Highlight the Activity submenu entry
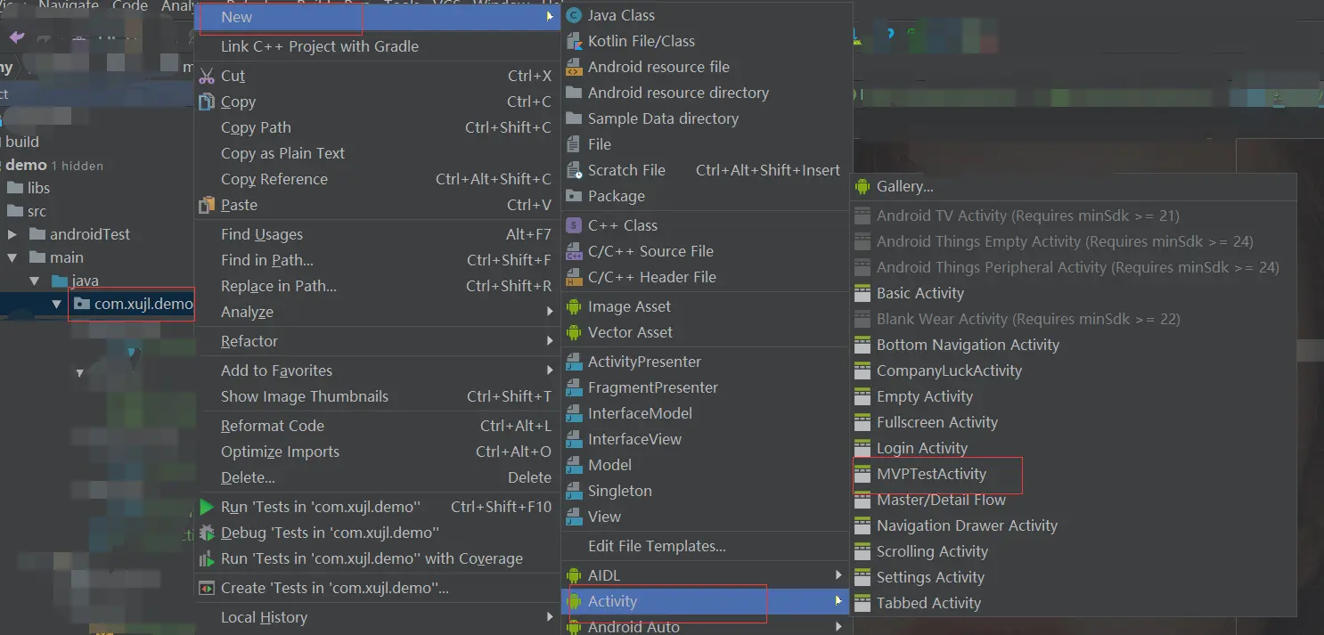The width and height of the screenshot is (1324, 635). tap(707, 601)
